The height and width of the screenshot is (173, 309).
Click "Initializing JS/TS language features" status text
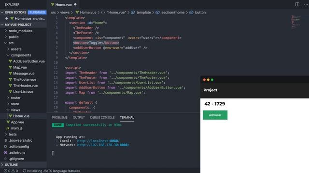click(x=53, y=171)
